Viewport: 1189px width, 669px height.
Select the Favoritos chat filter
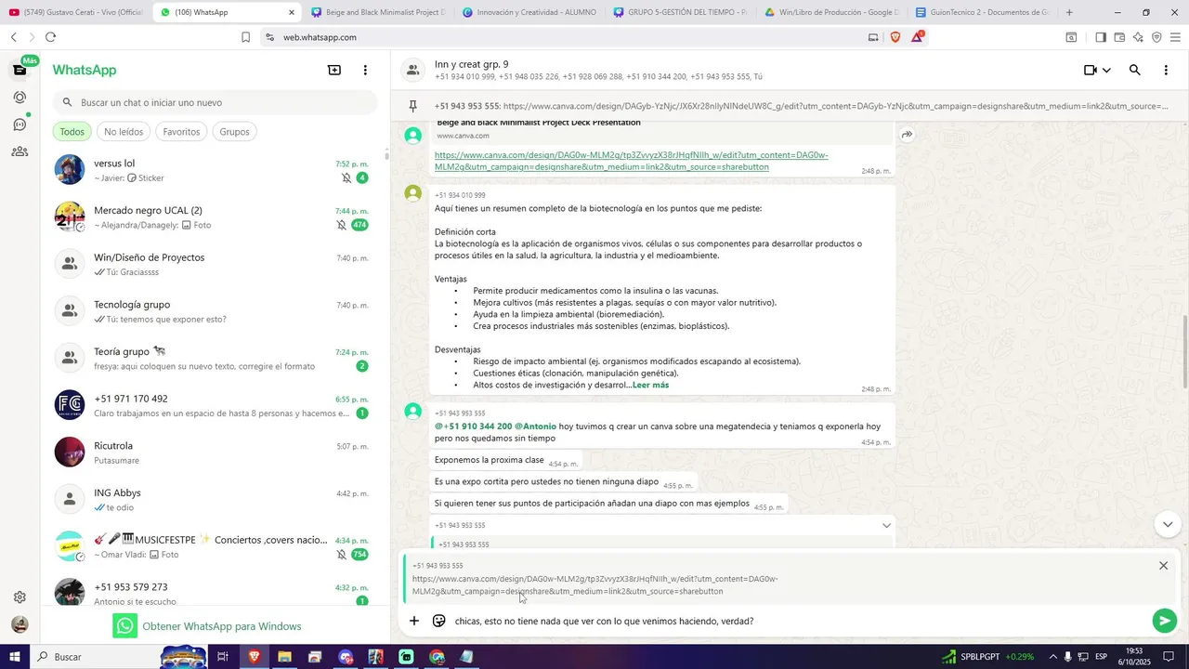click(x=181, y=132)
